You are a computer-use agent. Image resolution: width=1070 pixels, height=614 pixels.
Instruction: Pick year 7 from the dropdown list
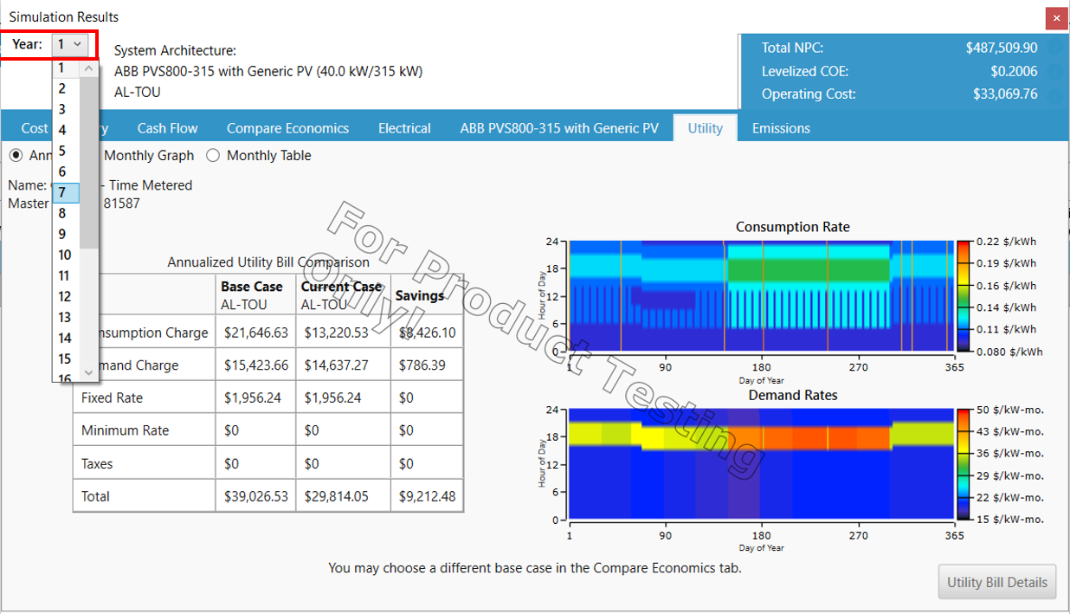pyautogui.click(x=62, y=192)
